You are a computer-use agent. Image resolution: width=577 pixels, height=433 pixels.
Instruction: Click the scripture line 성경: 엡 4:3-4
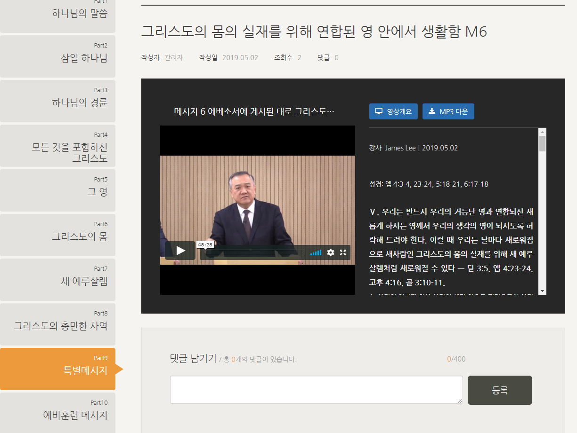(x=429, y=184)
